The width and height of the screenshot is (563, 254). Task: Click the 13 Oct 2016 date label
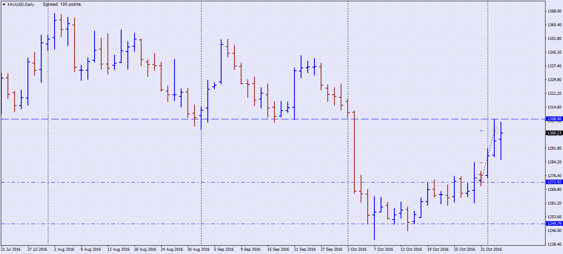click(x=411, y=249)
